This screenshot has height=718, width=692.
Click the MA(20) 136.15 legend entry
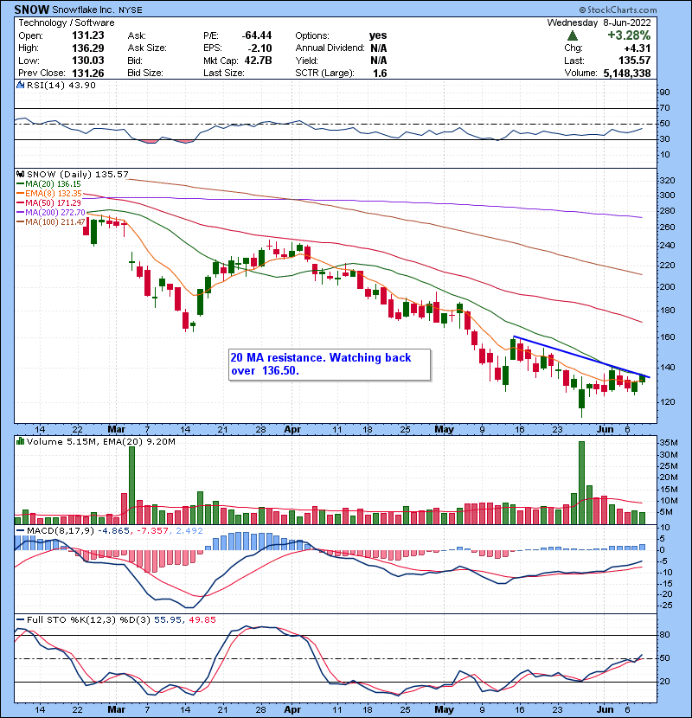point(49,184)
